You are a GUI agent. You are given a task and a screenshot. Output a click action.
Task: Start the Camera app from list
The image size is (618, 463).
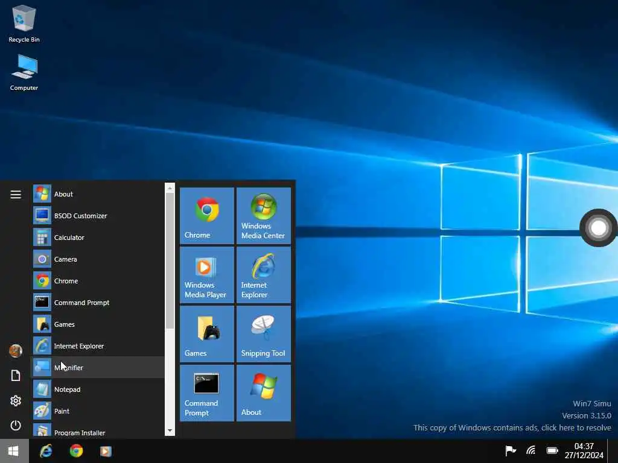tap(97, 259)
